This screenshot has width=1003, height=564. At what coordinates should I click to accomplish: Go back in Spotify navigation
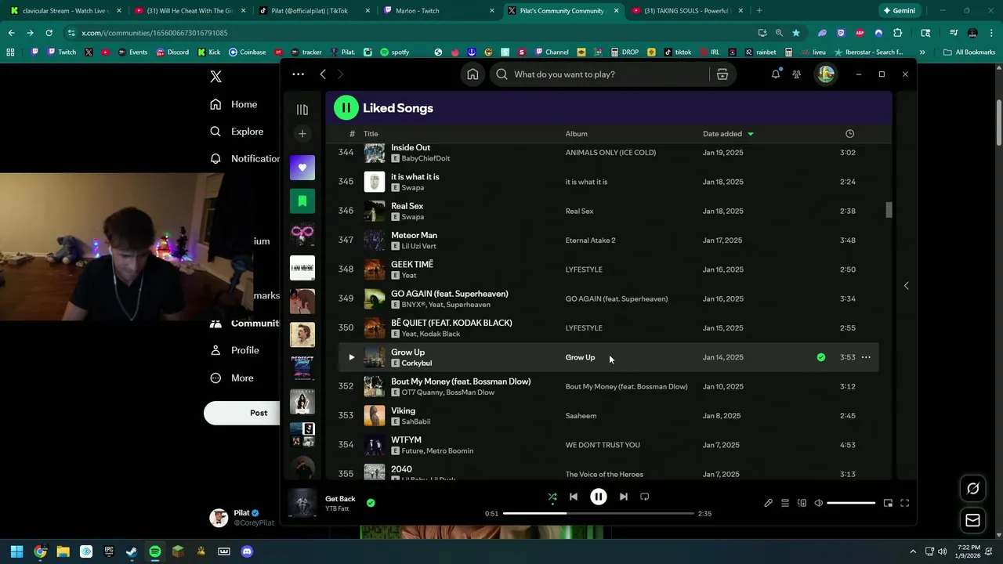323,74
